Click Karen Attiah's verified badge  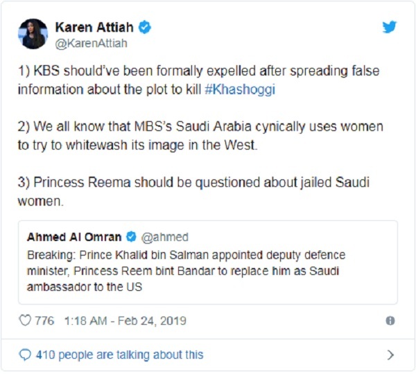click(x=145, y=28)
